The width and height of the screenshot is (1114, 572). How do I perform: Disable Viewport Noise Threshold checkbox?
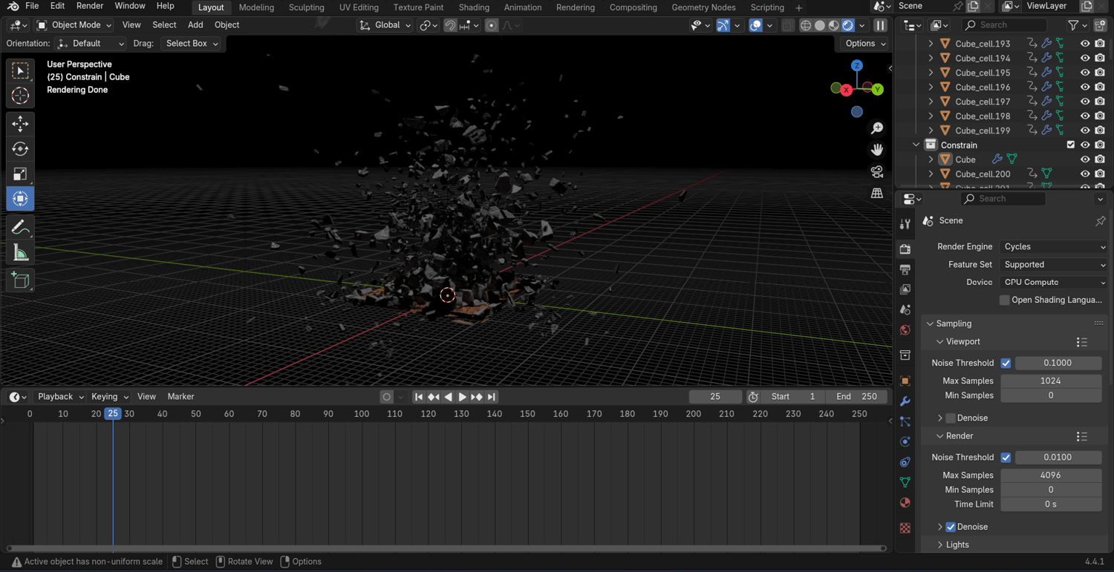coord(1006,363)
